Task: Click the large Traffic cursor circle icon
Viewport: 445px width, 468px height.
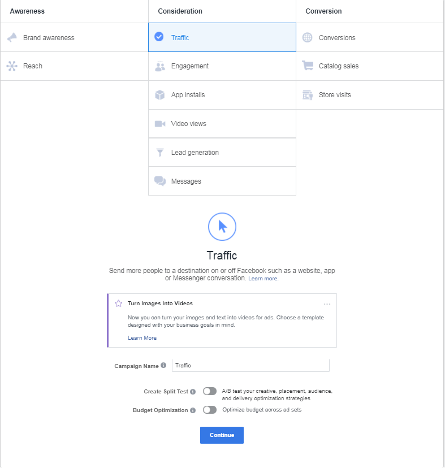Action: pyautogui.click(x=222, y=227)
